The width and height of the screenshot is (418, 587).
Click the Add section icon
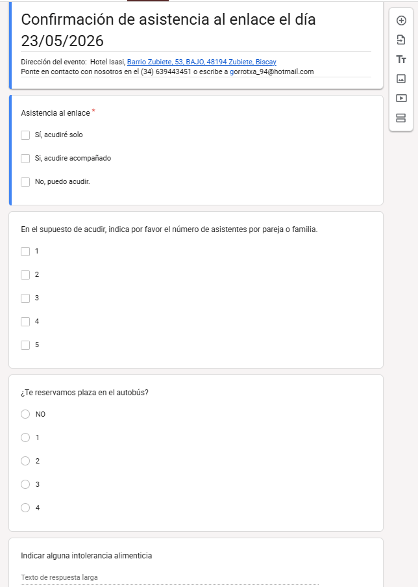(x=401, y=118)
